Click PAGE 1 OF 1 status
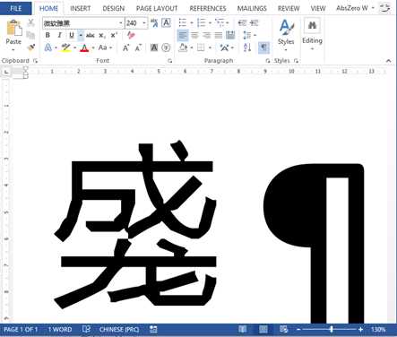 pyautogui.click(x=21, y=330)
